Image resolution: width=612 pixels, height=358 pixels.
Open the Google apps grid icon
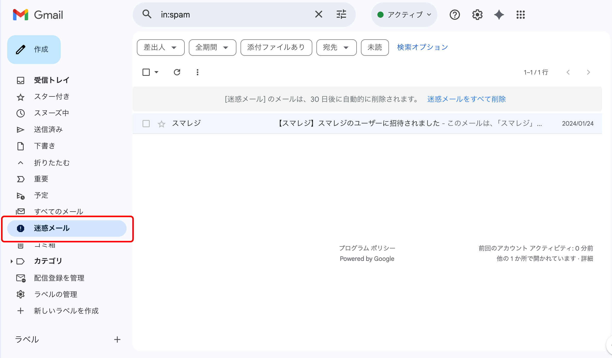click(x=521, y=15)
